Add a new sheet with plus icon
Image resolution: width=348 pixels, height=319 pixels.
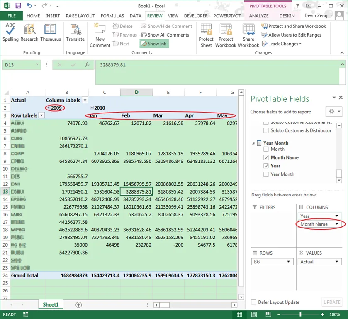pyautogui.click(x=78, y=305)
